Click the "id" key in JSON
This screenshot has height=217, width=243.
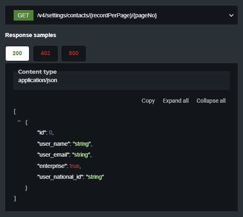click(x=42, y=132)
